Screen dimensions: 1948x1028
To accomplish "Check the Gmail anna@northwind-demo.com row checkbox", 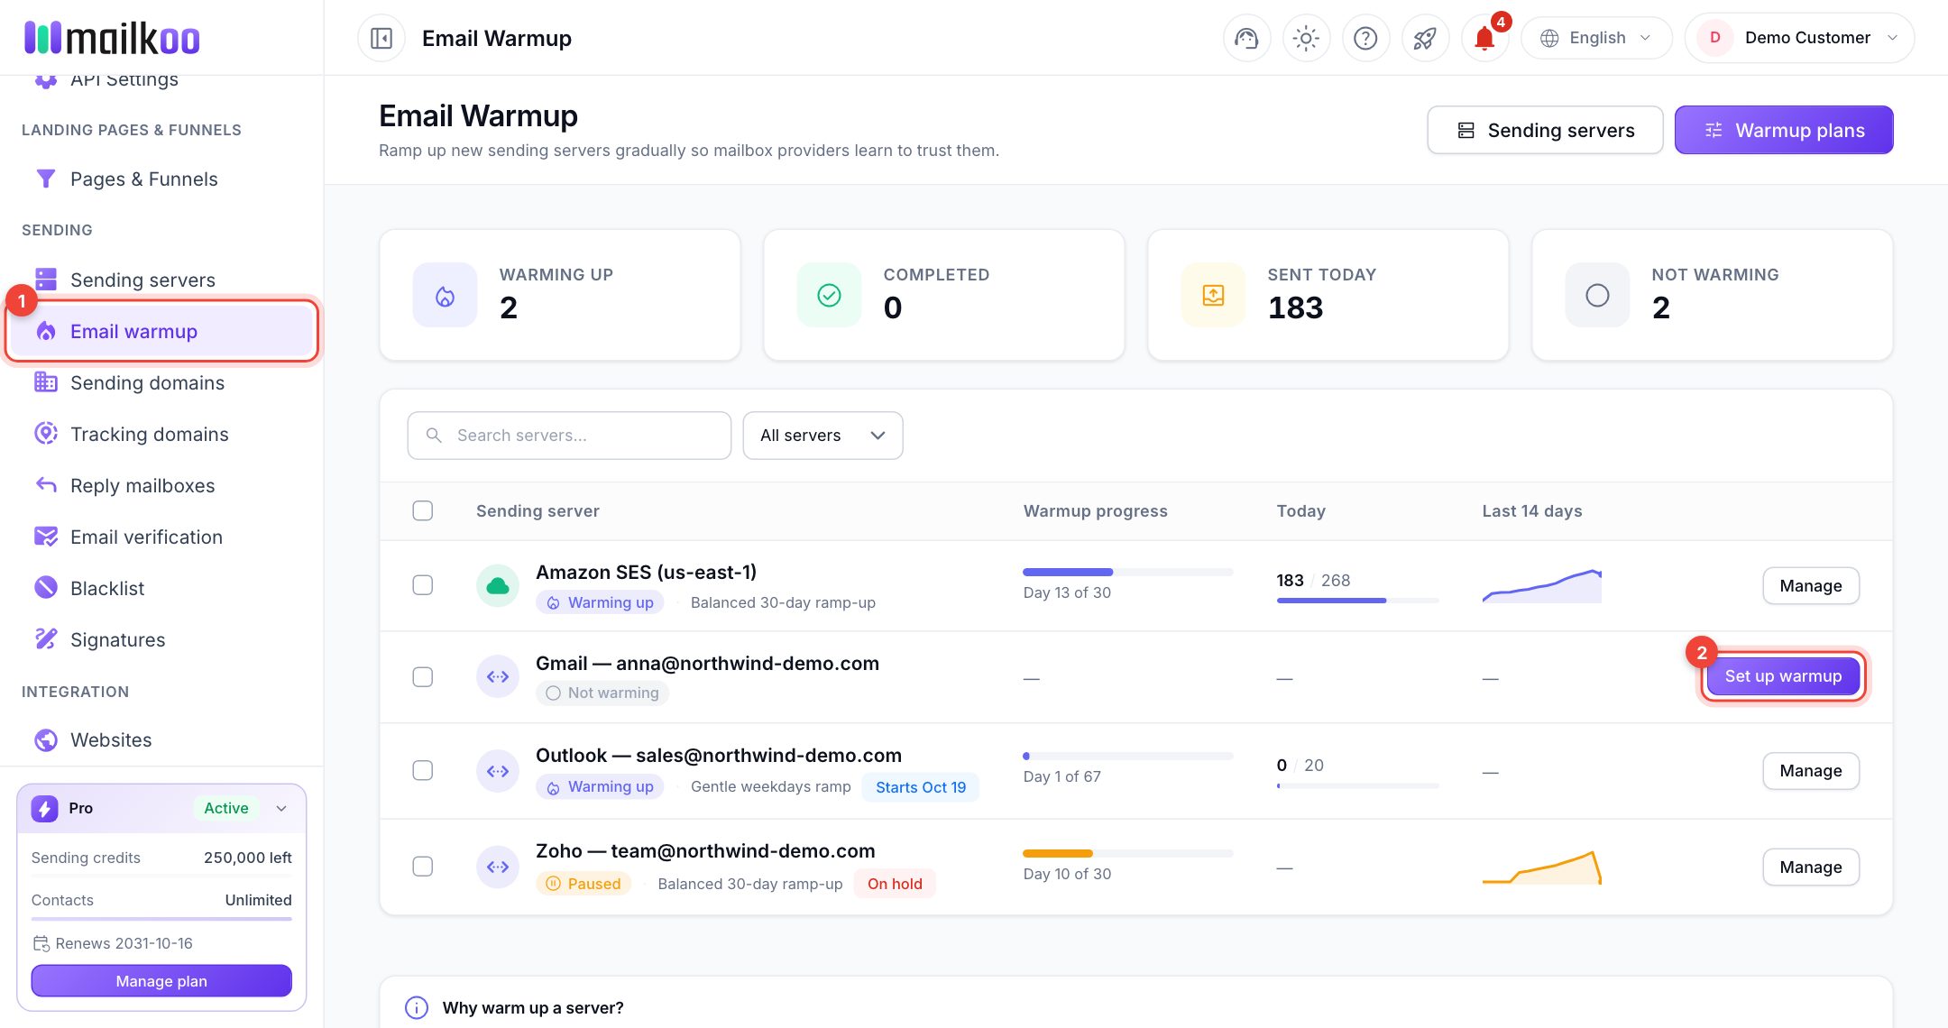I will click(x=422, y=677).
